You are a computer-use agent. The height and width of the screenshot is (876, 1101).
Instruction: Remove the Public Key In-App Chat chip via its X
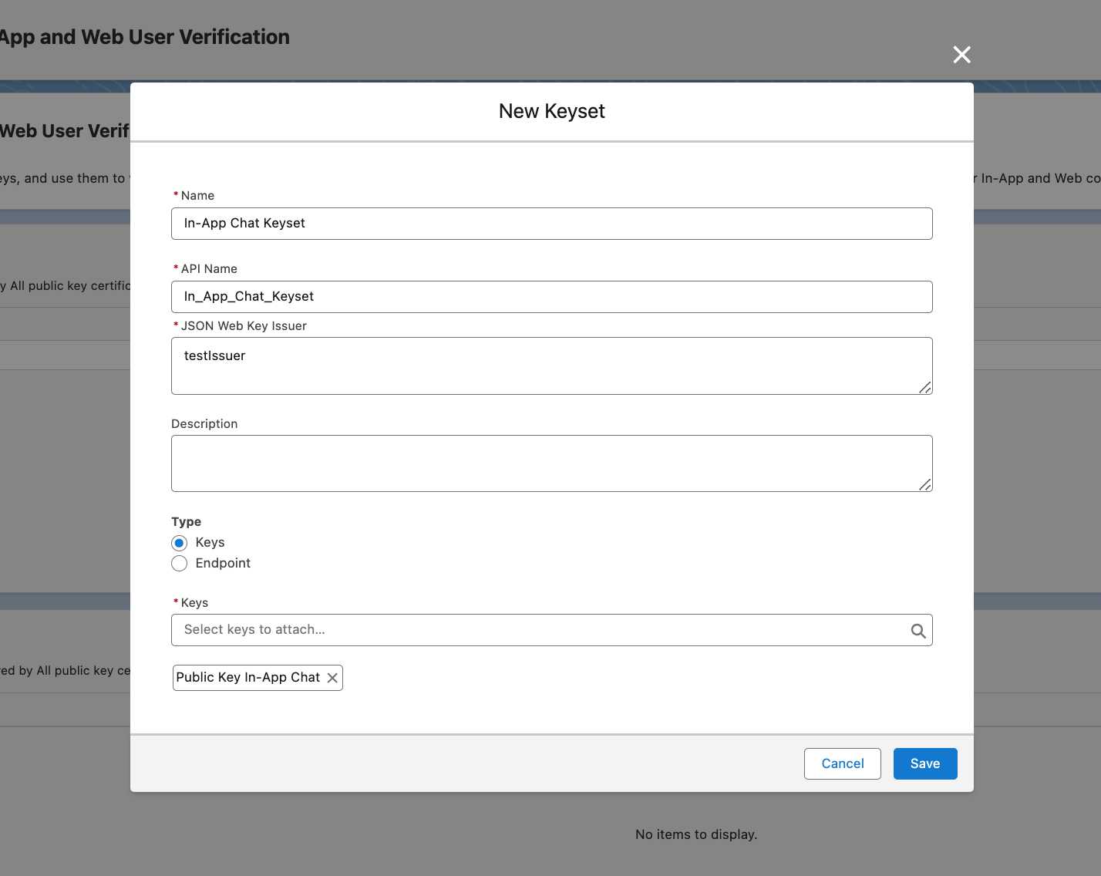coord(333,677)
